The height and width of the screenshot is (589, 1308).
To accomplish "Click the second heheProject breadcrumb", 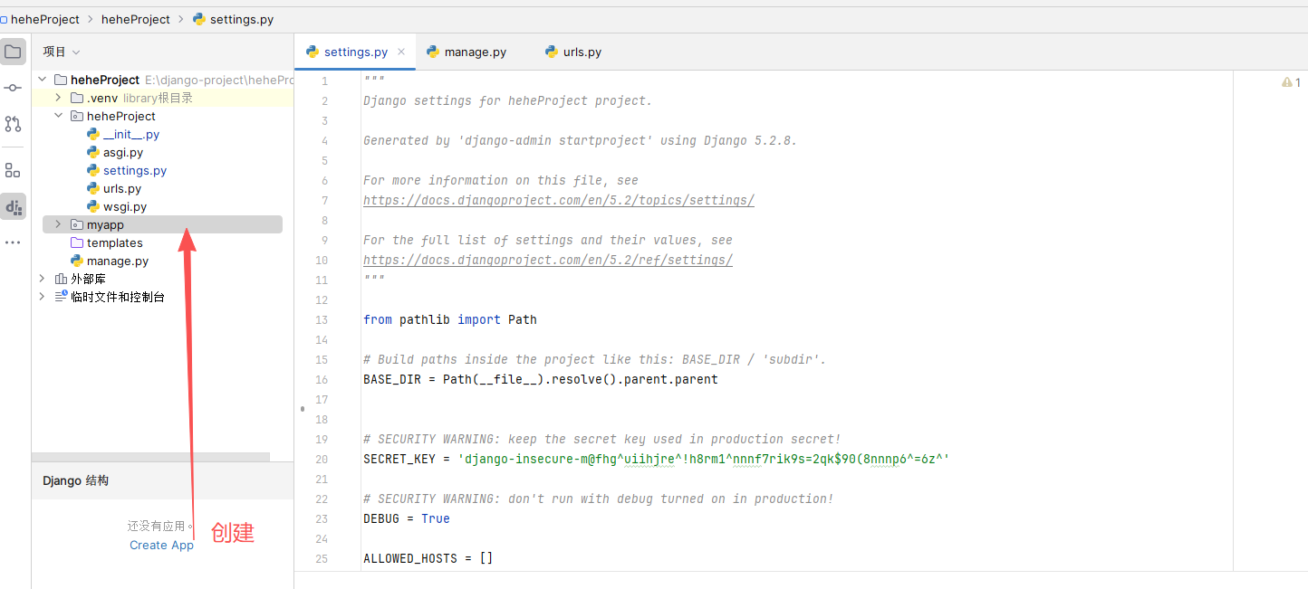I will click(x=136, y=19).
